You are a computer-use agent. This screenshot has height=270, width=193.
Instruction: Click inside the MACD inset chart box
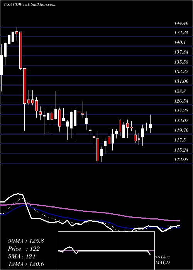point(106,251)
